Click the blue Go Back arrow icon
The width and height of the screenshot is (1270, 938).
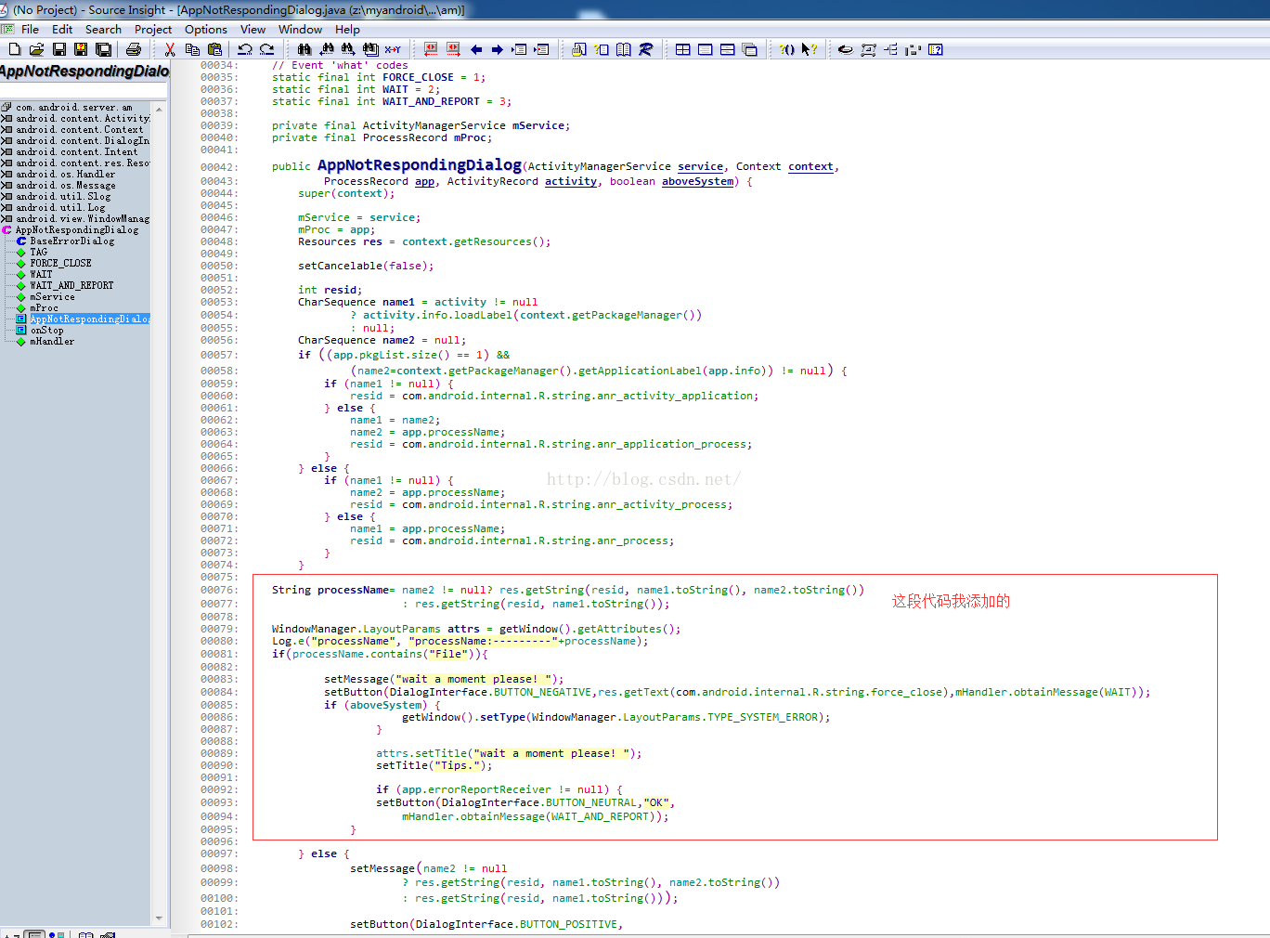[x=476, y=49]
